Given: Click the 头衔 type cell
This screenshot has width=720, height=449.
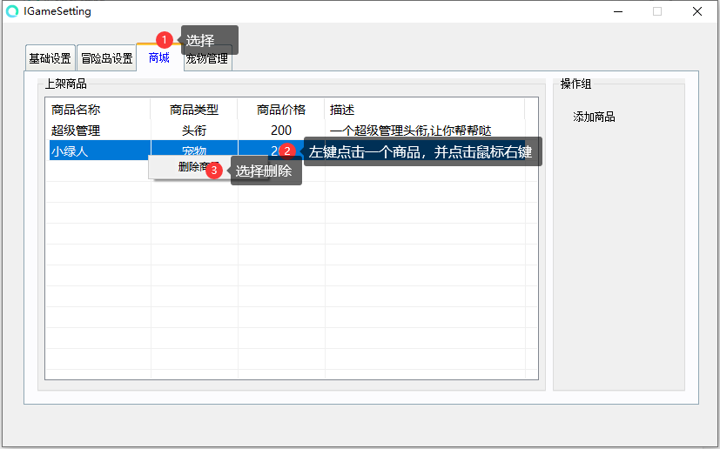Looking at the screenshot, I should click(194, 131).
